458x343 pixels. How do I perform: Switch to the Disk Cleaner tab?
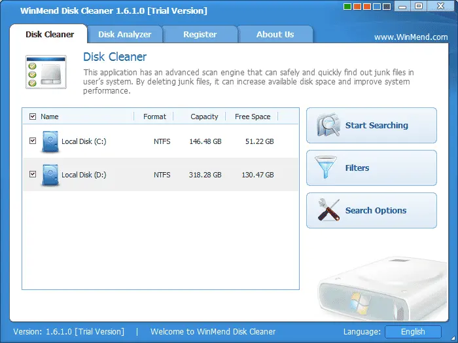tap(49, 35)
